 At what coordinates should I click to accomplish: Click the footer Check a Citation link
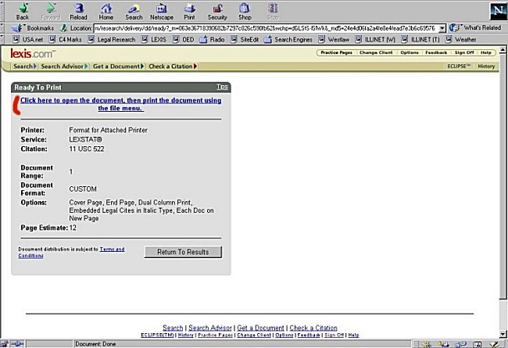313,328
